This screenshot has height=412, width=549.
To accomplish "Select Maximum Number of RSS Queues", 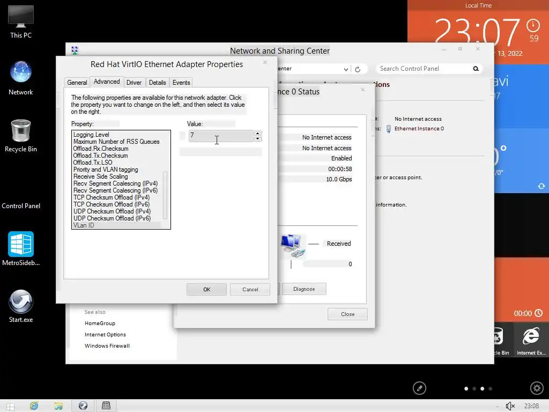I will (116, 142).
